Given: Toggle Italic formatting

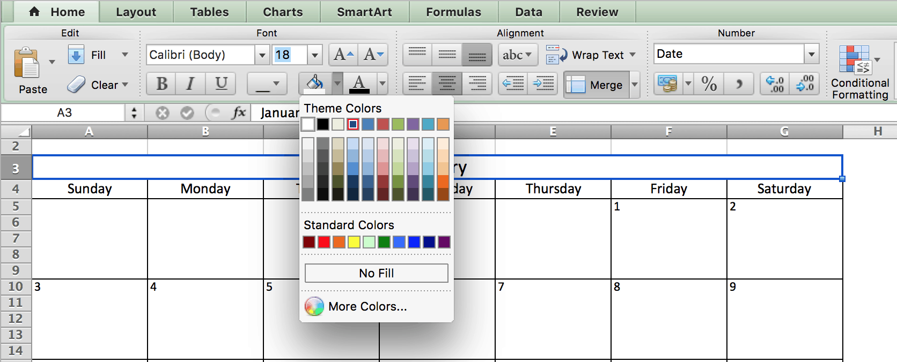Looking at the screenshot, I should point(190,84).
